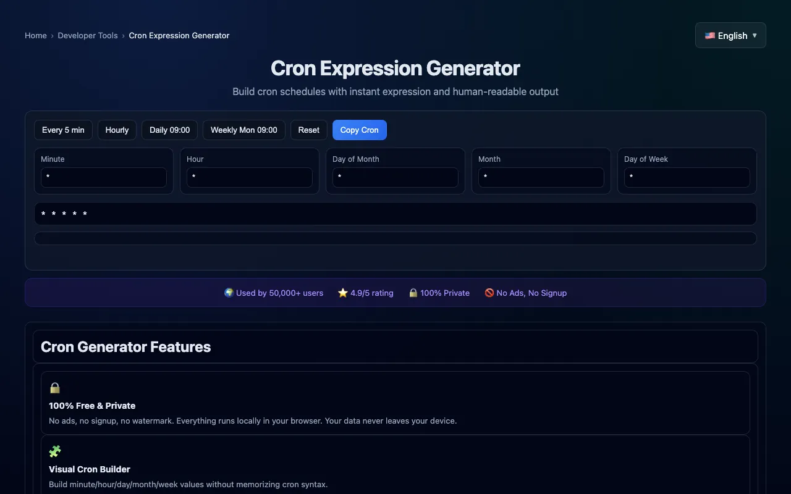
Task: Click the 4.9/5 rating text
Action: (372, 293)
